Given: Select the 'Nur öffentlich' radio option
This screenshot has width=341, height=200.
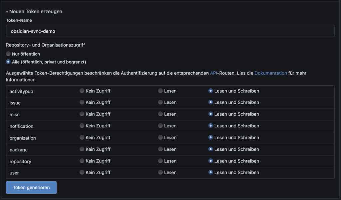Looking at the screenshot, I should tap(8, 54).
